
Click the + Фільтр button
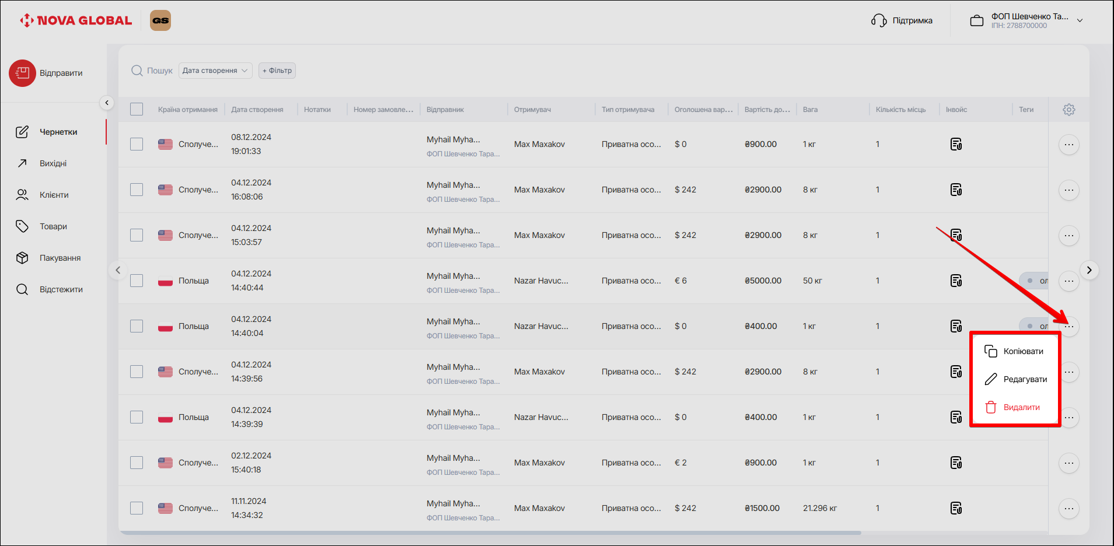click(x=277, y=71)
